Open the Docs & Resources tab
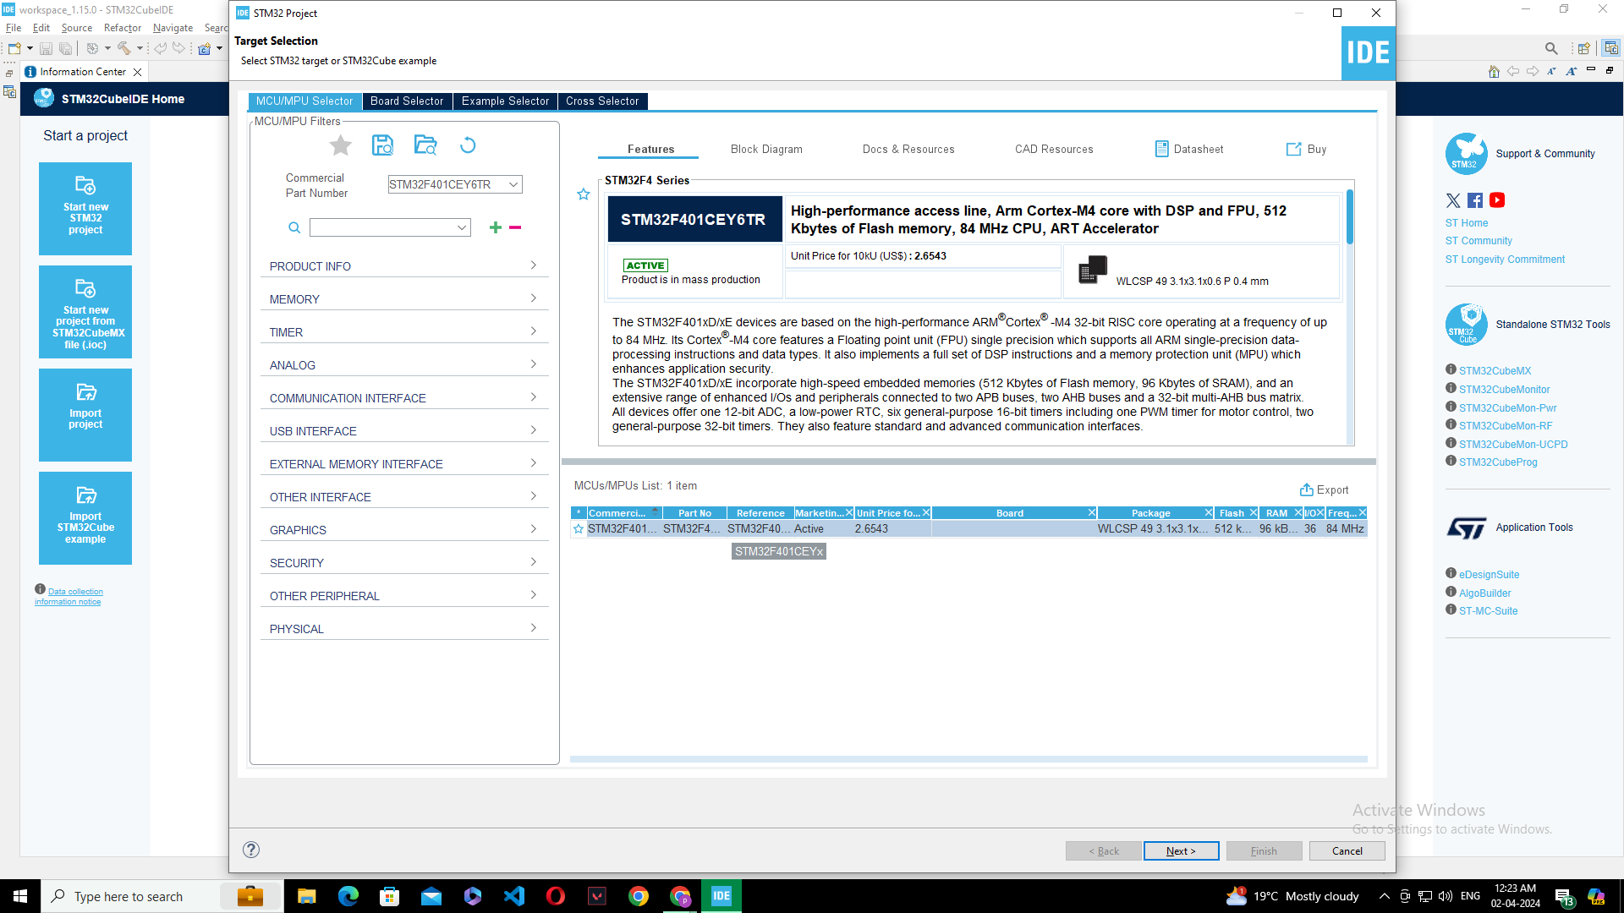 point(908,150)
